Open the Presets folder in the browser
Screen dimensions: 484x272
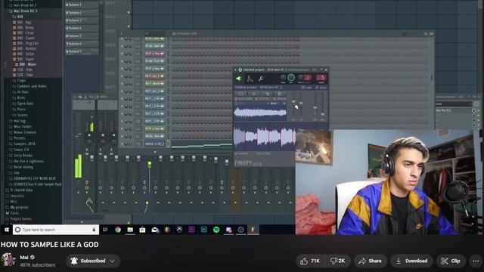tap(17, 138)
